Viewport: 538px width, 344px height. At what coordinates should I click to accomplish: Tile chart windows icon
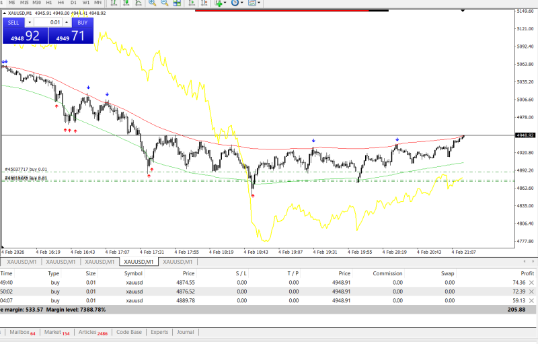[x=177, y=3]
